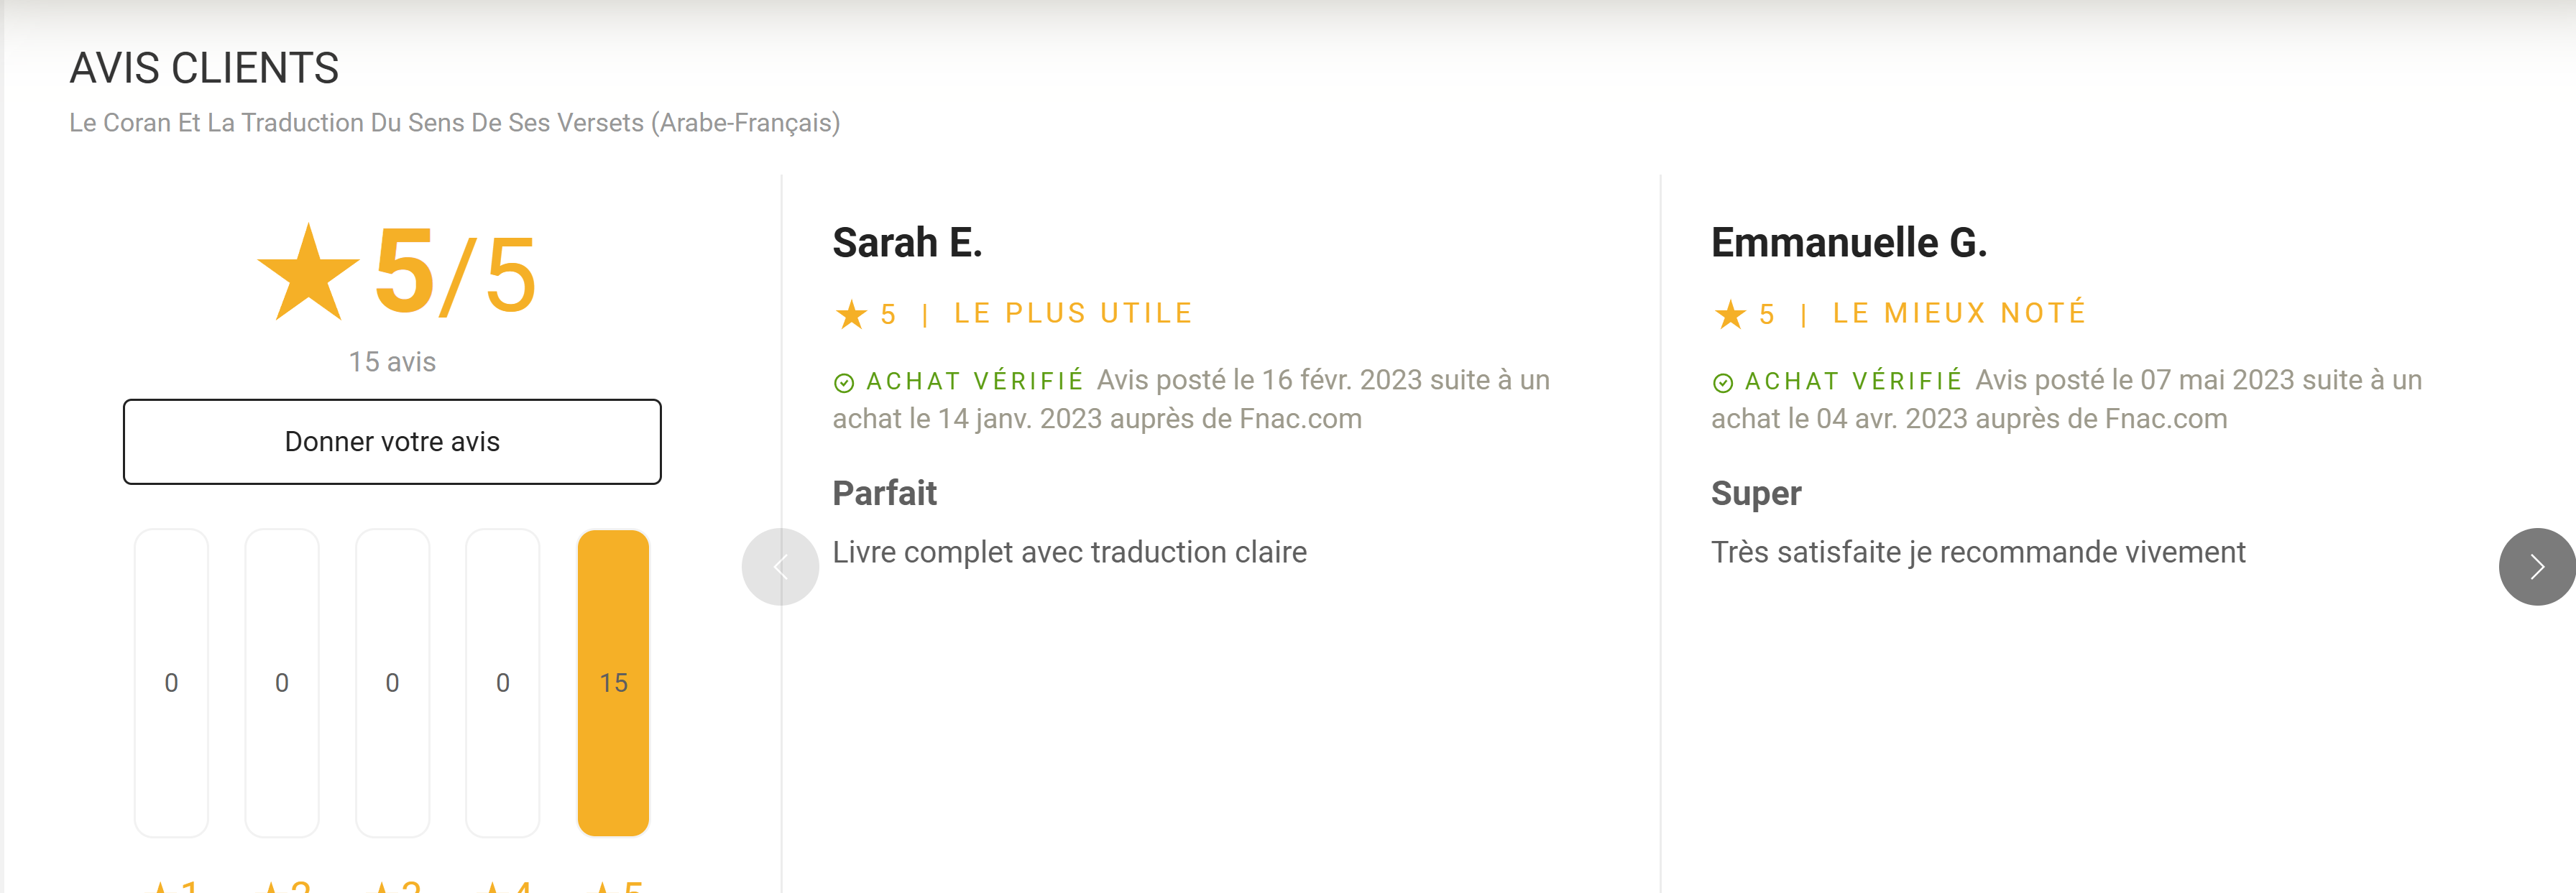The image size is (2576, 893).
Task: Filter reviews by the 5-star bar
Action: pos(613,683)
